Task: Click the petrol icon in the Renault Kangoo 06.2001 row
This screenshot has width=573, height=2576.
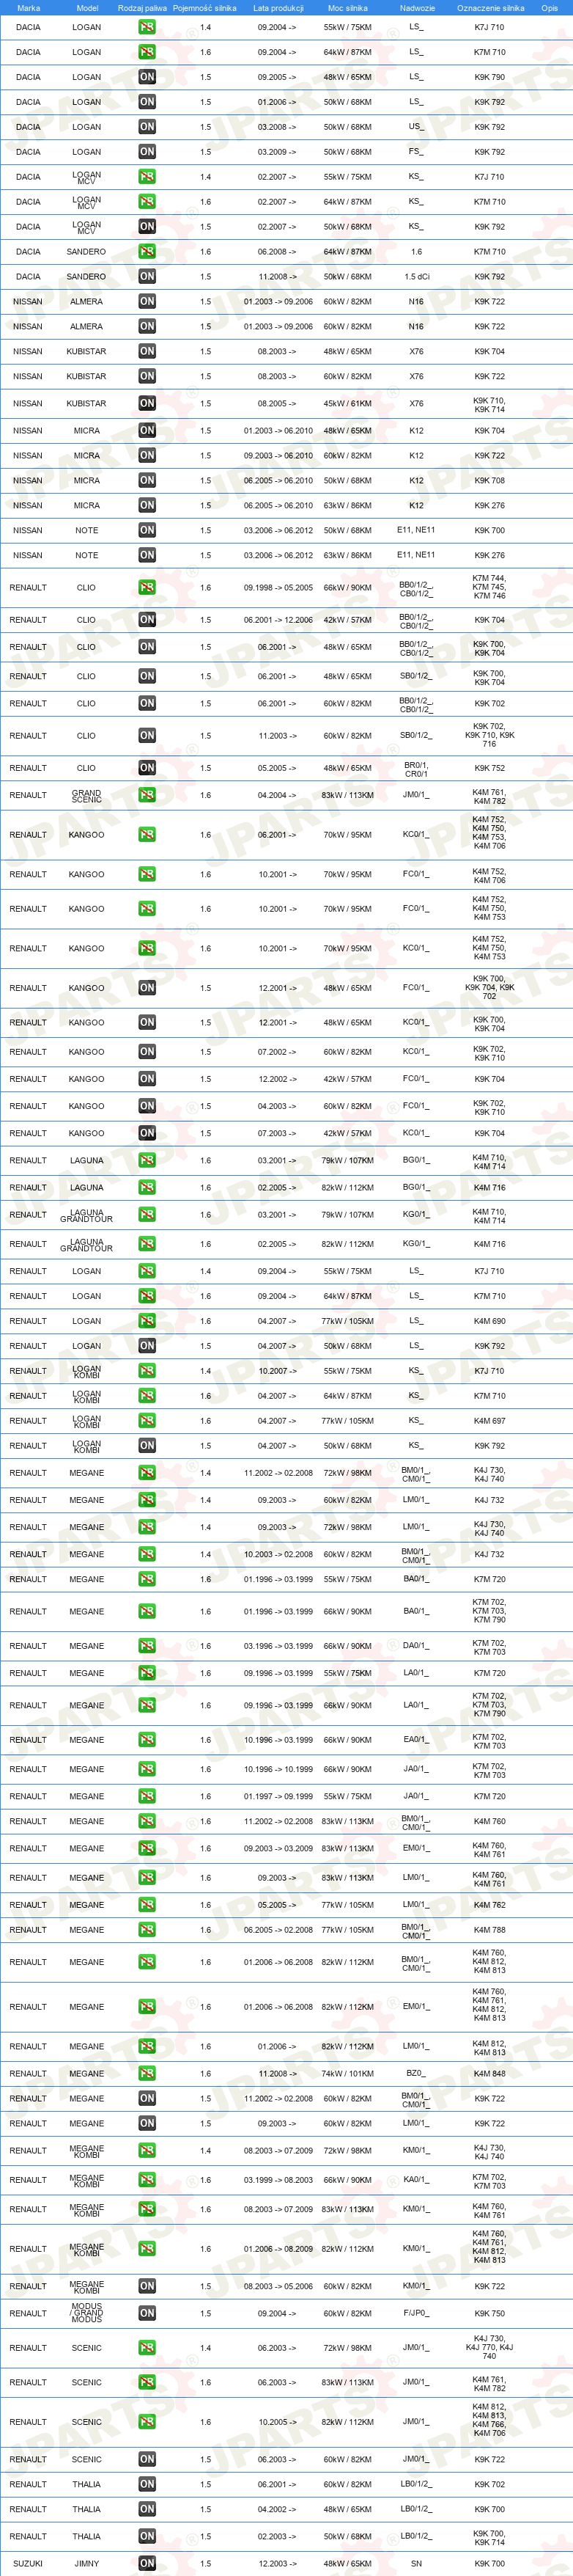Action: tap(147, 834)
